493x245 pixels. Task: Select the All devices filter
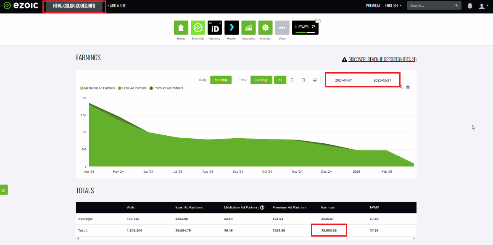pos(280,80)
